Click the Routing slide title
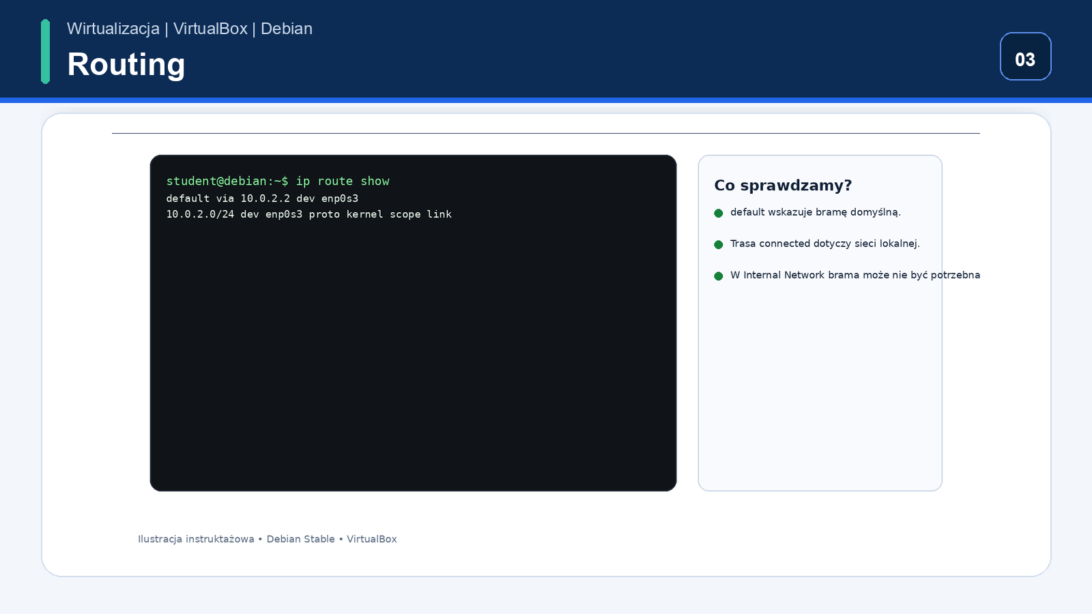The width and height of the screenshot is (1092, 614). (126, 65)
